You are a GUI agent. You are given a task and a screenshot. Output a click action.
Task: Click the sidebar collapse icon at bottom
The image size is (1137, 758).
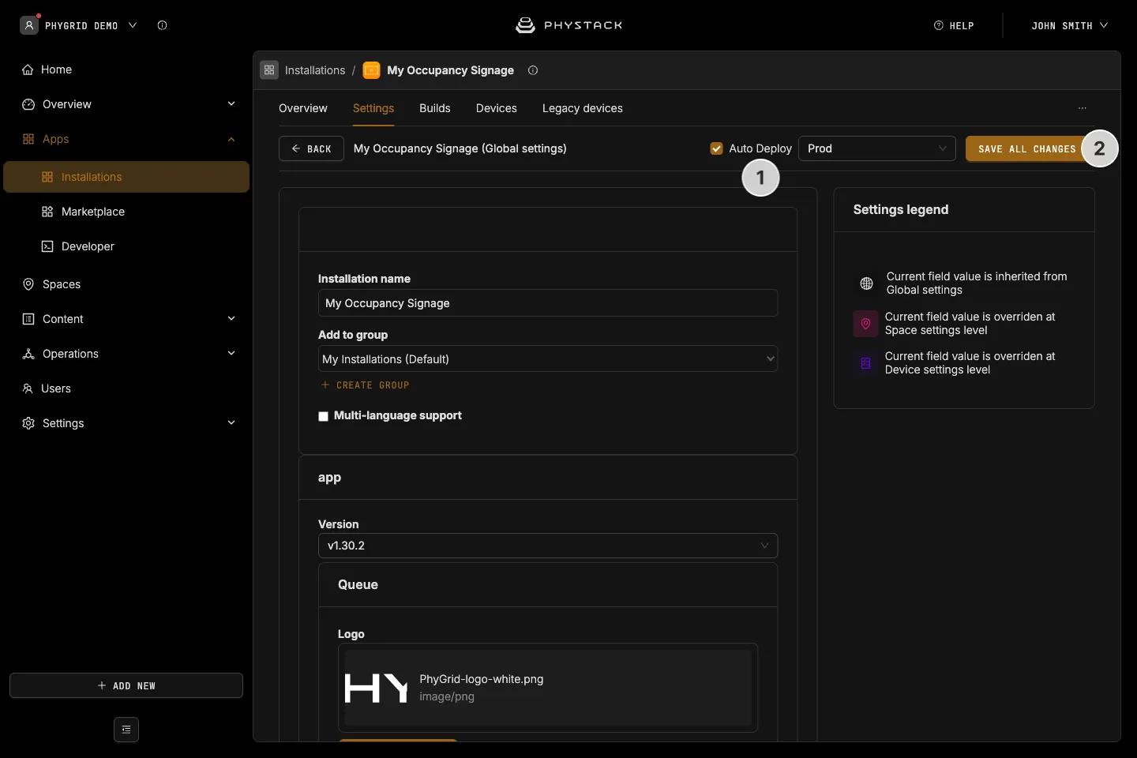(126, 730)
